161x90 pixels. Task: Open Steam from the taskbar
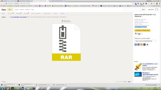pyautogui.click(x=23, y=88)
